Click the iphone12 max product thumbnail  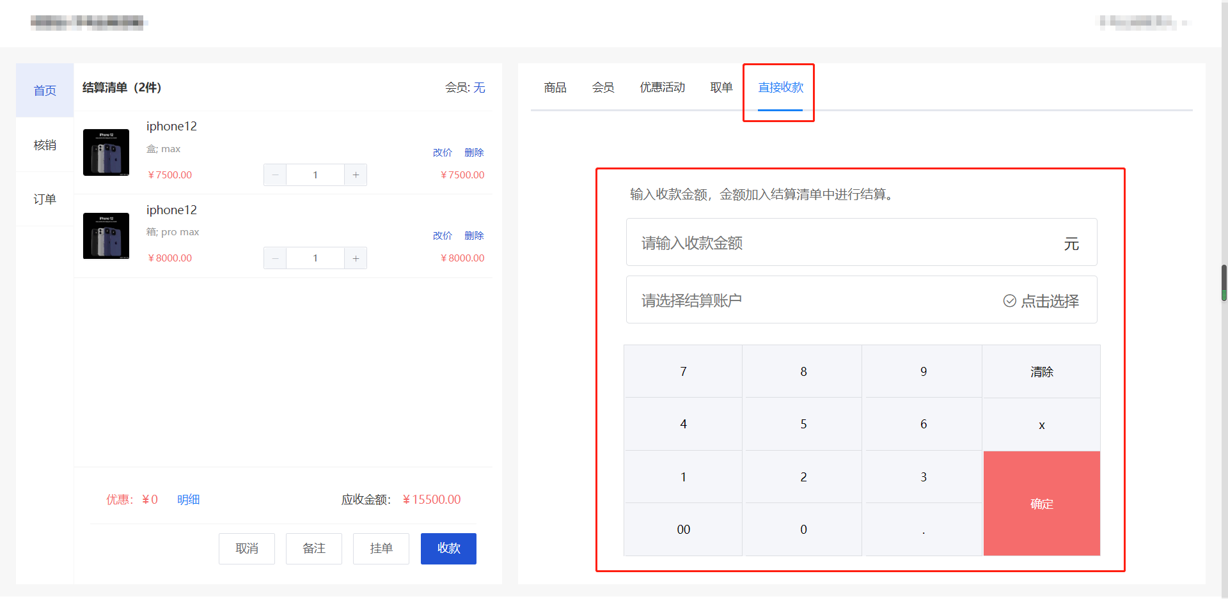(x=106, y=152)
